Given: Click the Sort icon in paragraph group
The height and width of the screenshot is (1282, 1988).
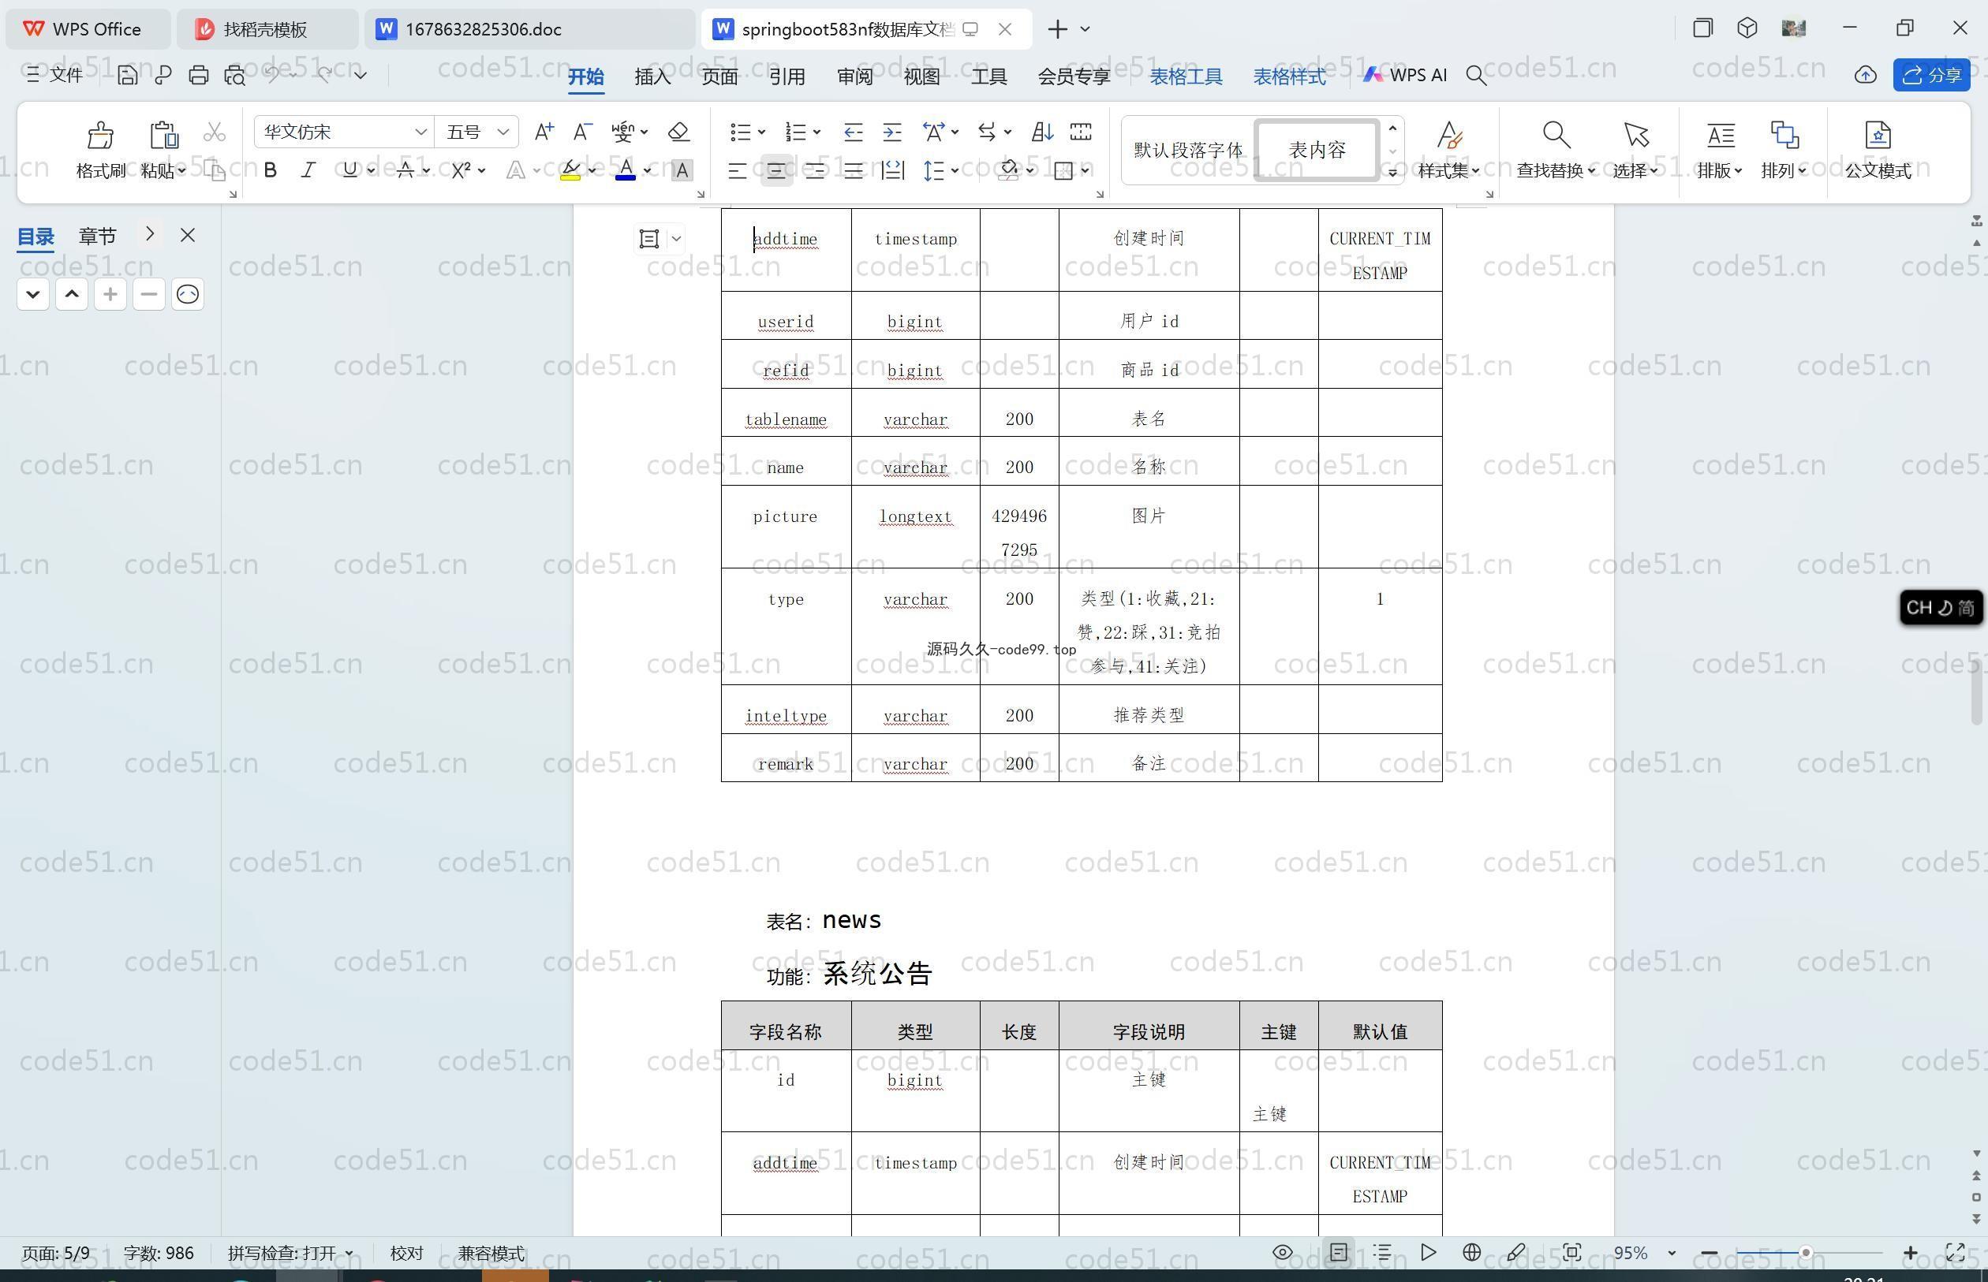Looking at the screenshot, I should pyautogui.click(x=1042, y=132).
